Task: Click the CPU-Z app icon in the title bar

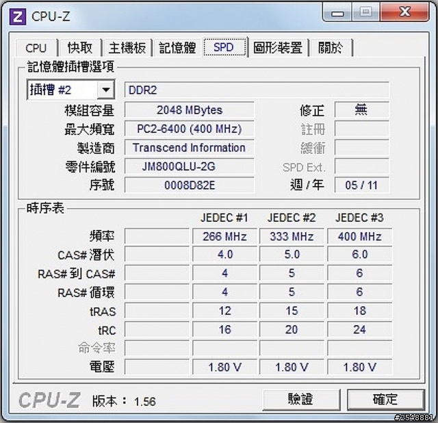Action: 18,16
